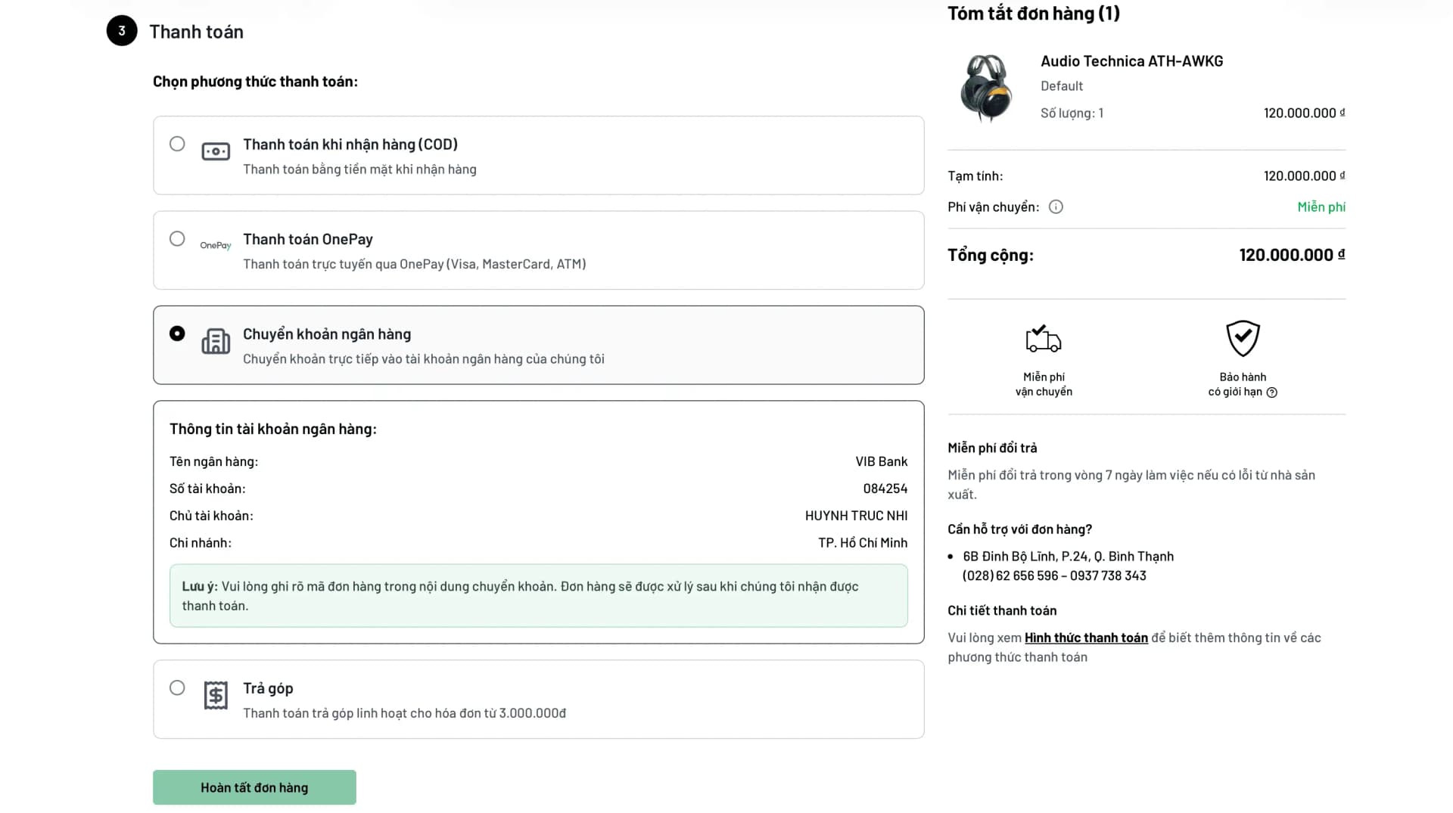Click the branch value TP. Hồ Chí Minh
The width and height of the screenshot is (1453, 813).
click(x=863, y=543)
